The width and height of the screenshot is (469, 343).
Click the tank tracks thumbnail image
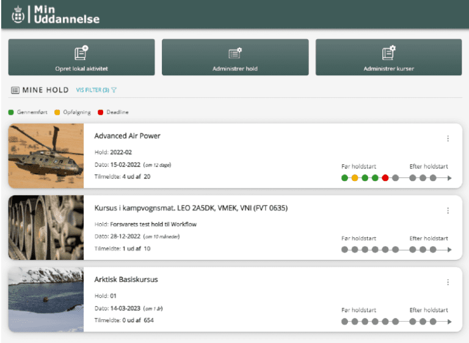click(x=46, y=227)
